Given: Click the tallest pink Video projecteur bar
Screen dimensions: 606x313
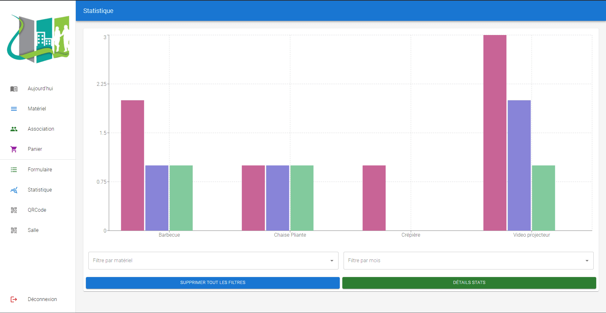Looking at the screenshot, I should click(495, 133).
